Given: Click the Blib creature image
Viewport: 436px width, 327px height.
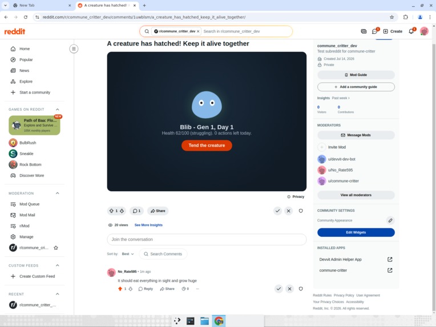Looking at the screenshot, I should (207, 104).
